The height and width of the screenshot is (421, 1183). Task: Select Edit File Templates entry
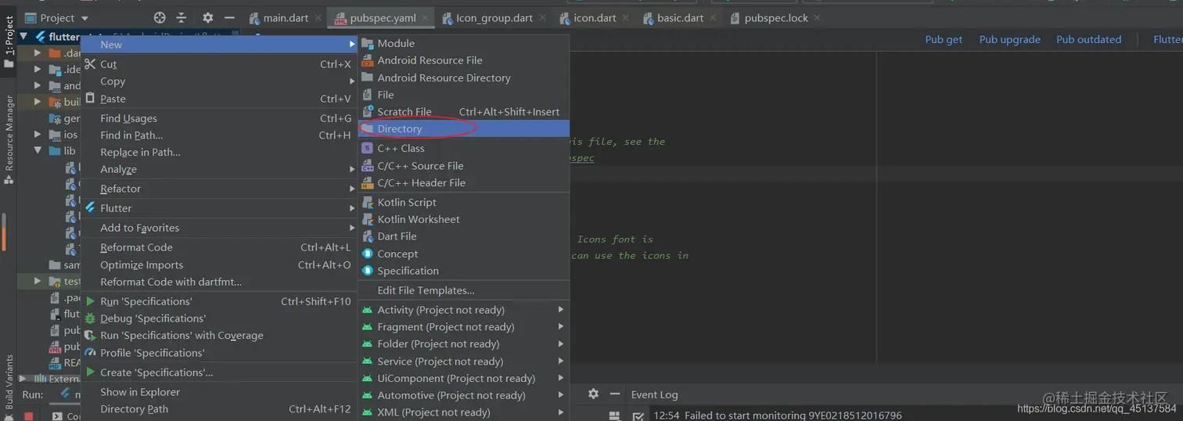coord(464,290)
